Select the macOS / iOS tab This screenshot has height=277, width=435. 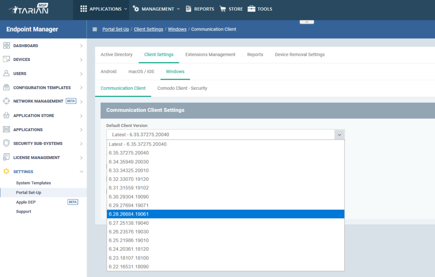(141, 71)
